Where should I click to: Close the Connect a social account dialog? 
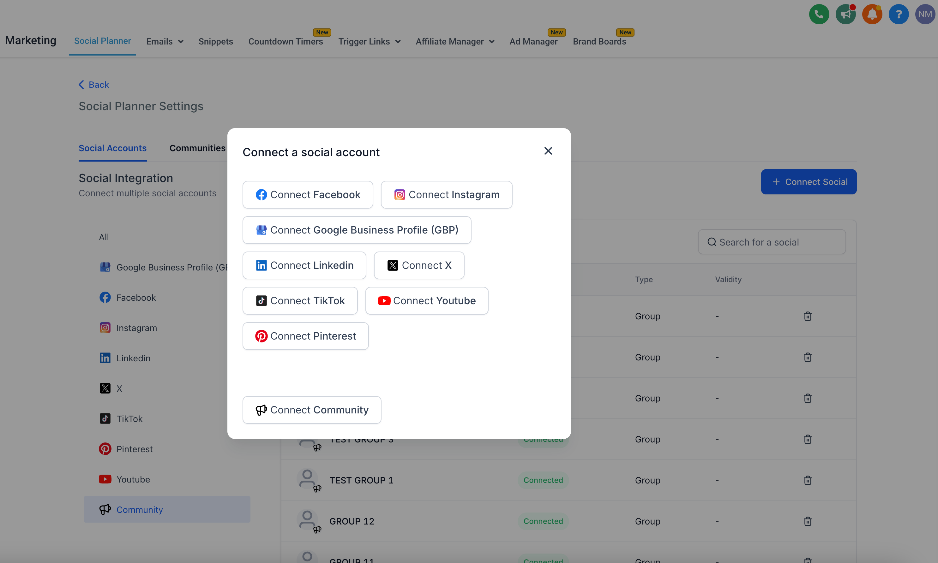point(548,151)
